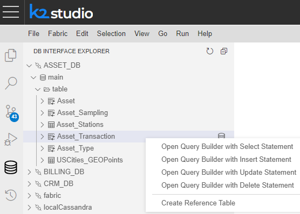Collapse the ASSET_DB interface node

(x=29, y=66)
